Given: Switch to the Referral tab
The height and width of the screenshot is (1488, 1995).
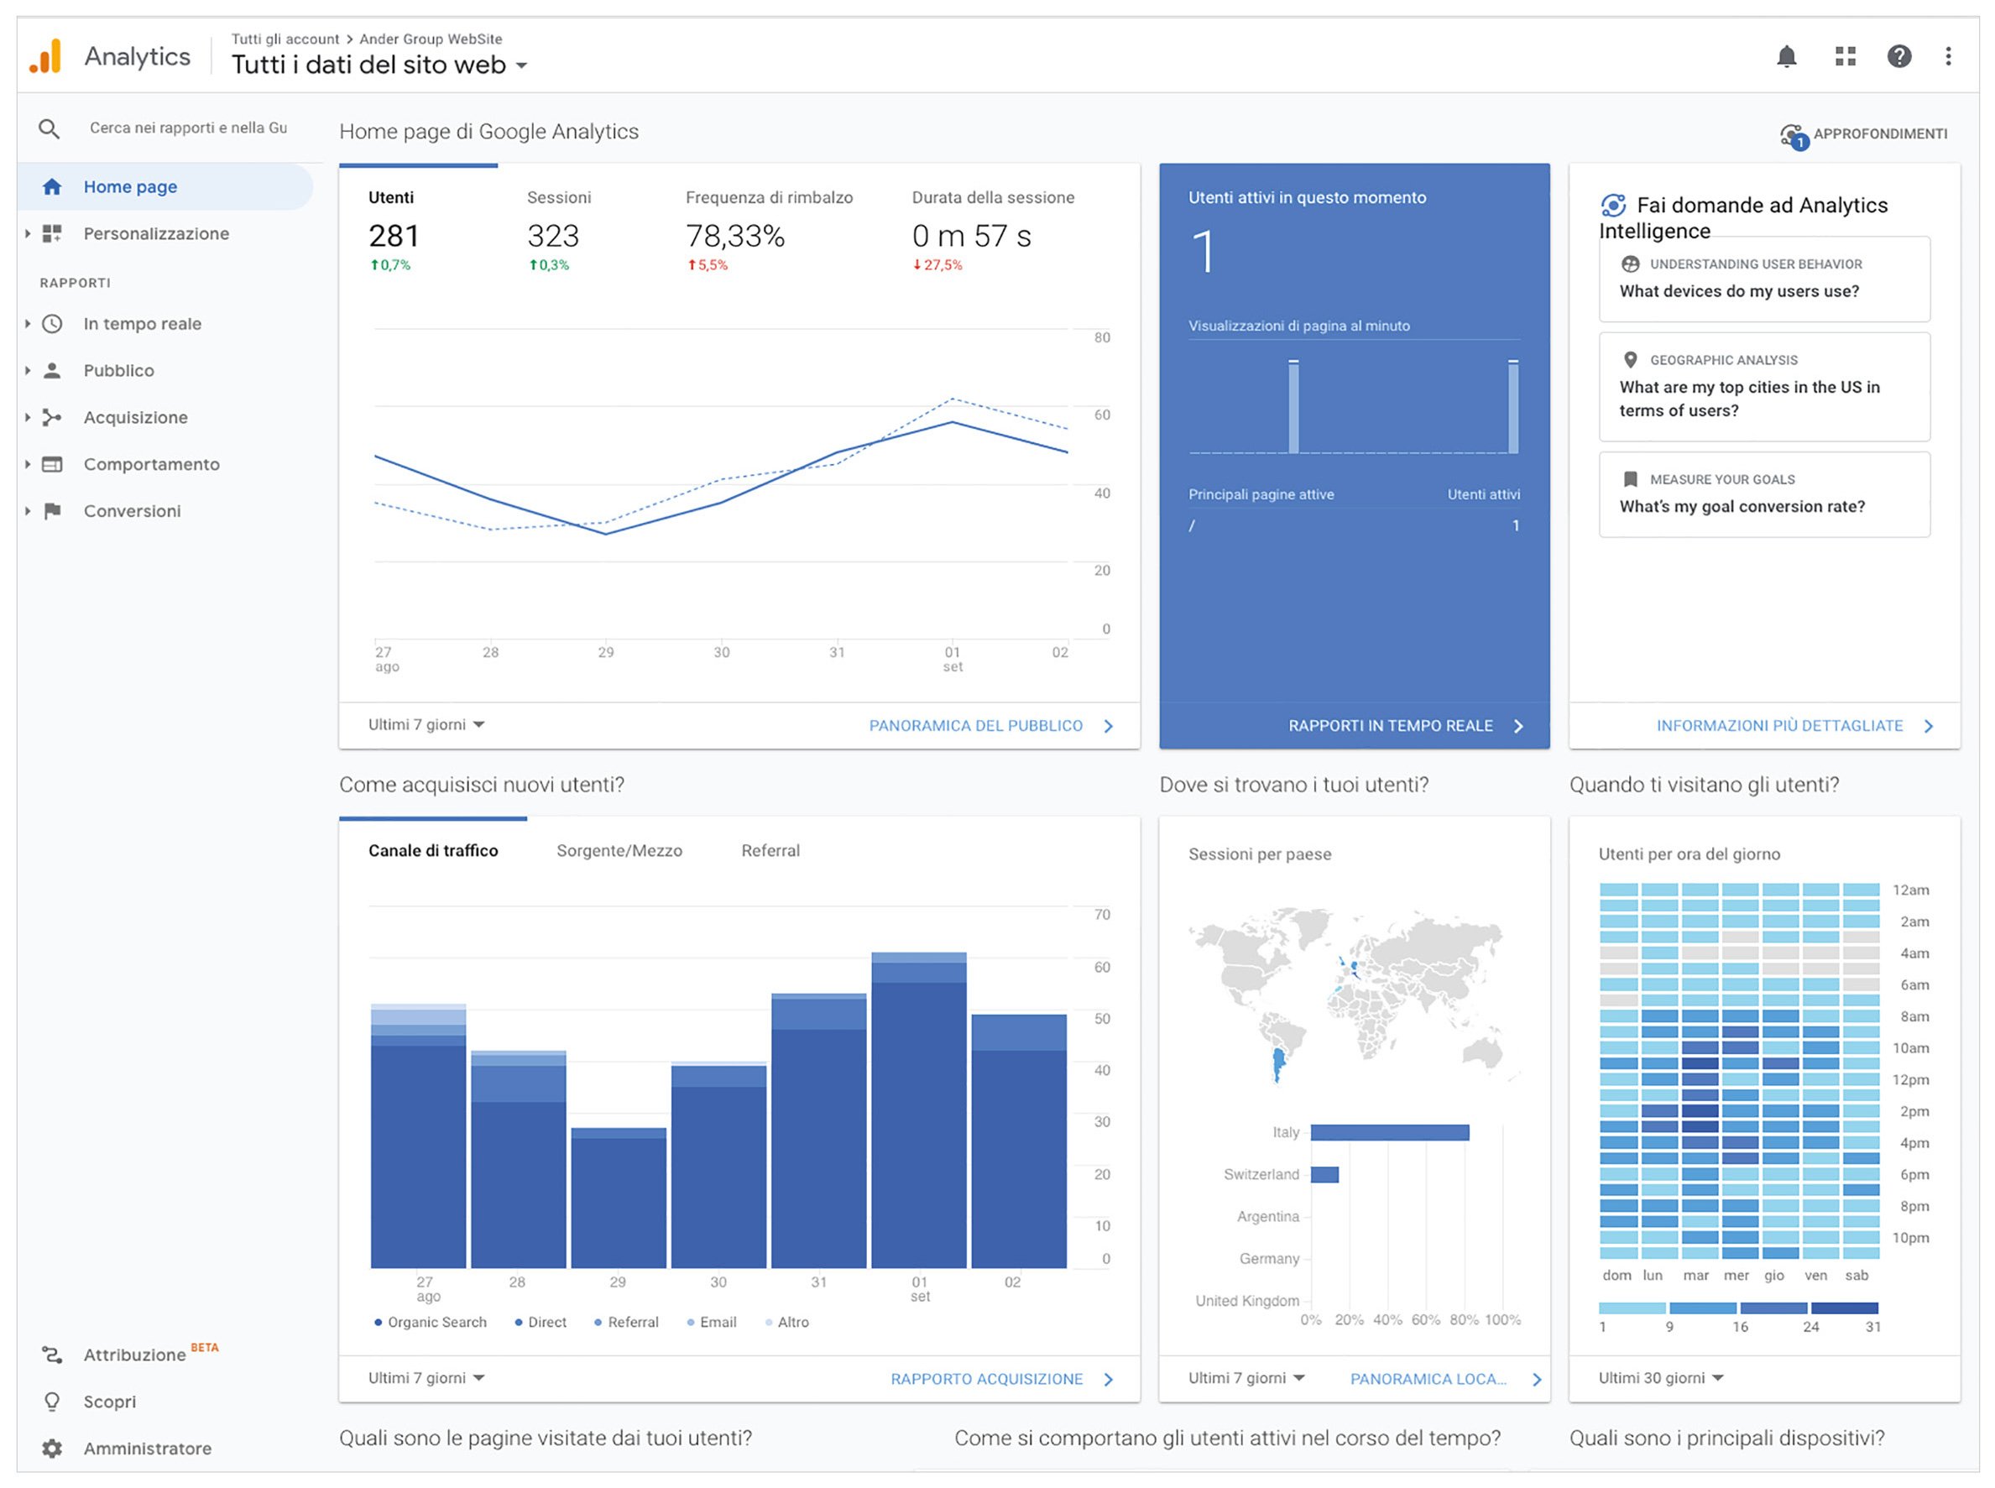Looking at the screenshot, I should pos(770,851).
